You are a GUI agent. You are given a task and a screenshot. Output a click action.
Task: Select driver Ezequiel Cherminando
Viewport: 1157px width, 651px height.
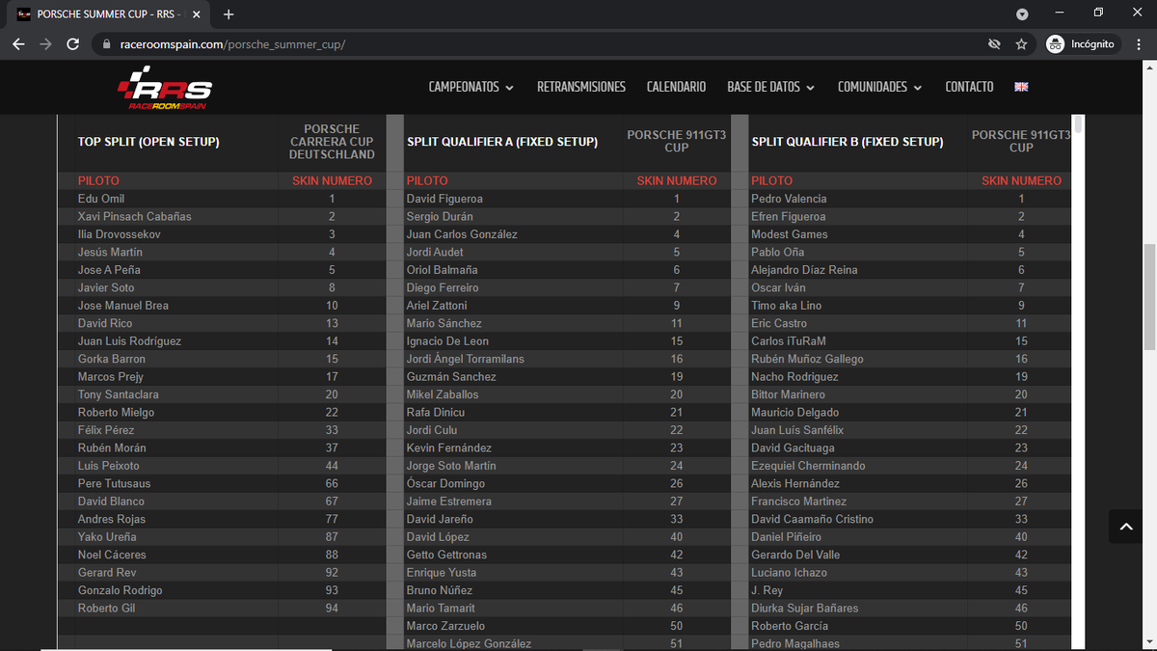pyautogui.click(x=808, y=466)
